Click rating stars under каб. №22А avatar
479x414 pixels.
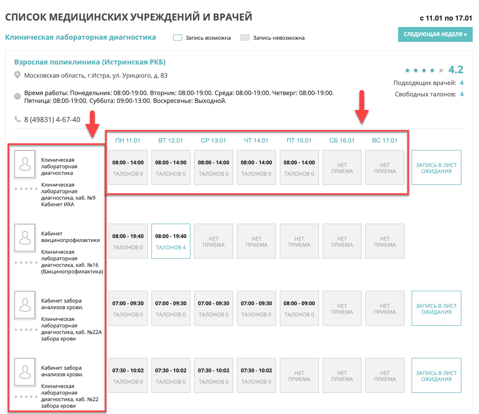(26, 330)
